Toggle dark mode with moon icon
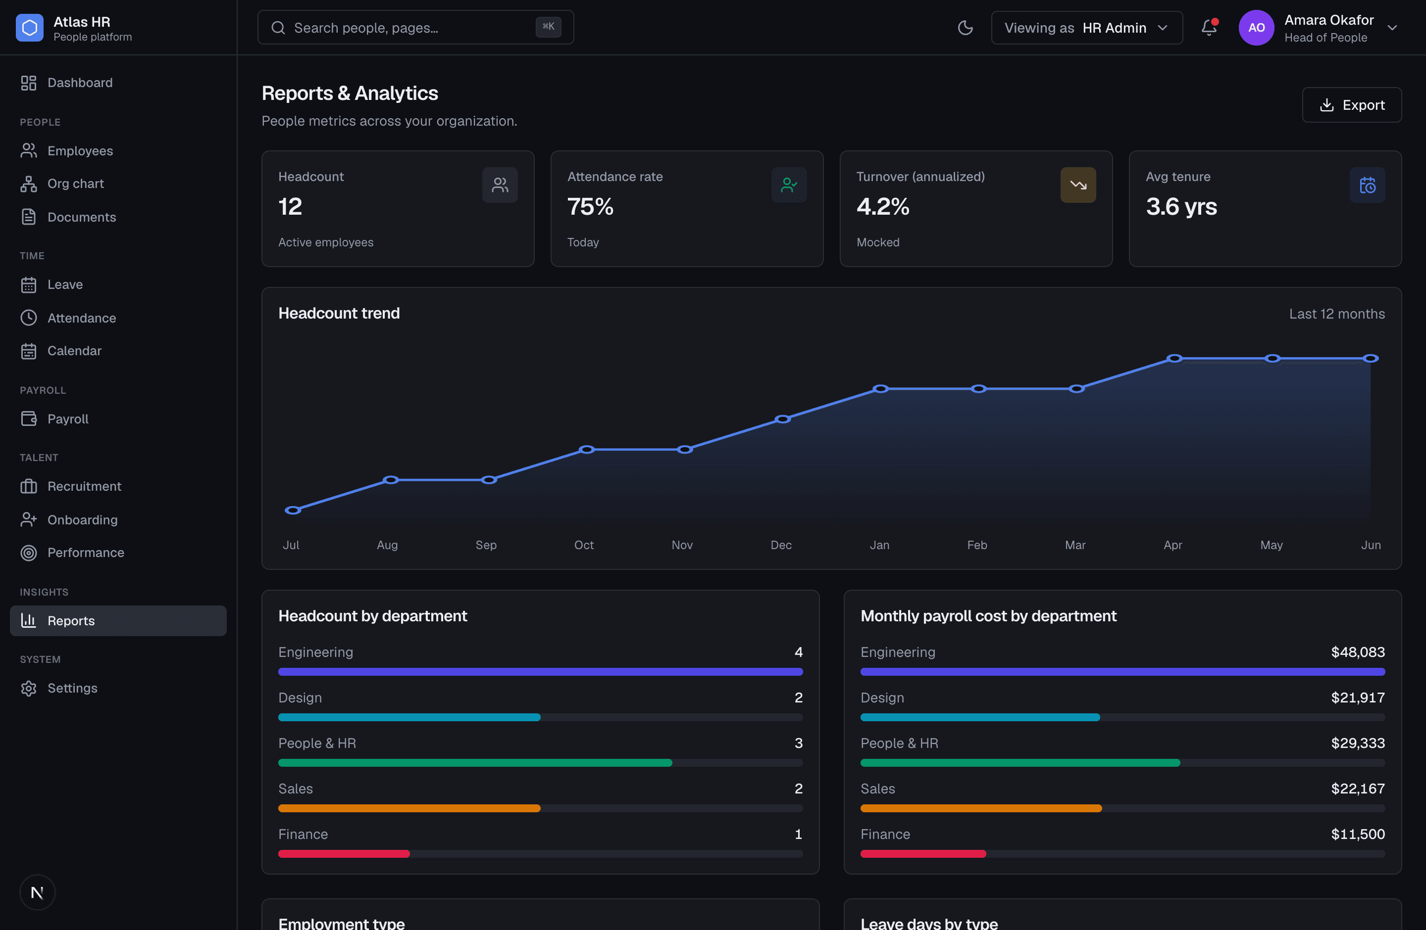 point(965,28)
